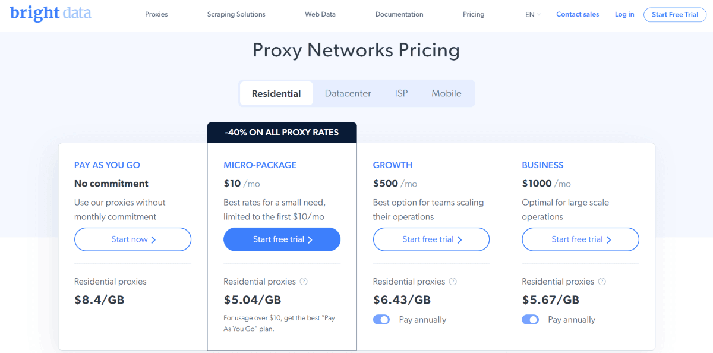713x353 pixels.
Task: Click the Bright Data logo
Action: pos(51,12)
